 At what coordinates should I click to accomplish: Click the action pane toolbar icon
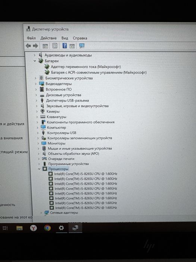click(72, 46)
